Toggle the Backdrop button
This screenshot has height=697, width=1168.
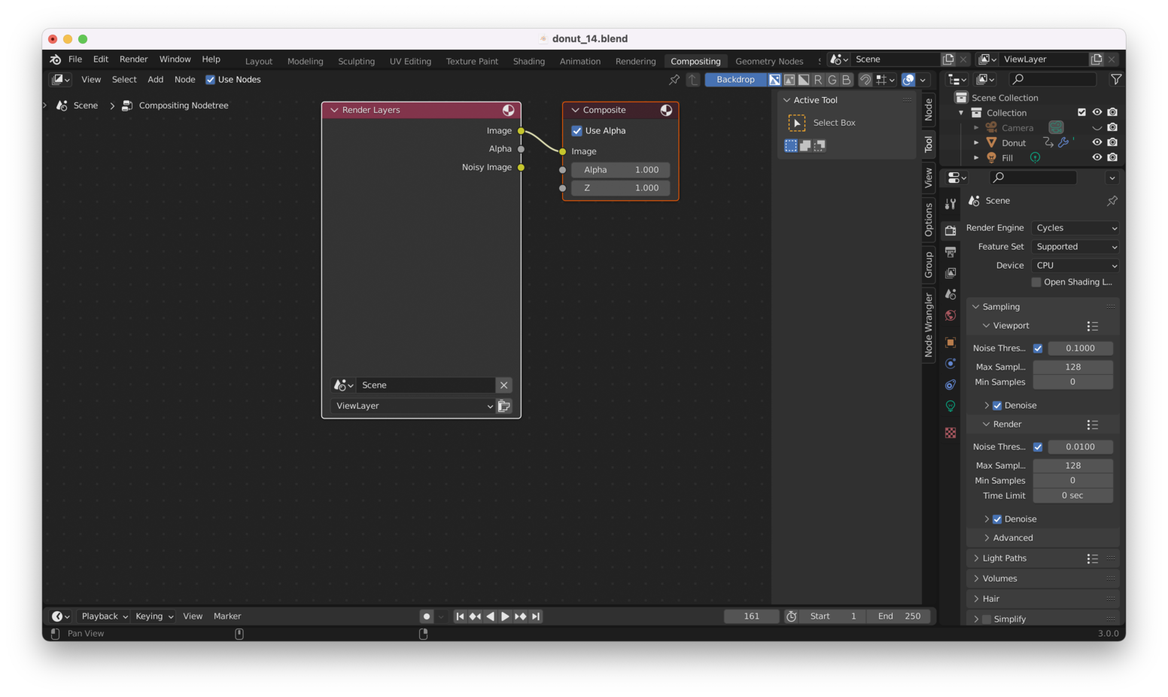(735, 79)
